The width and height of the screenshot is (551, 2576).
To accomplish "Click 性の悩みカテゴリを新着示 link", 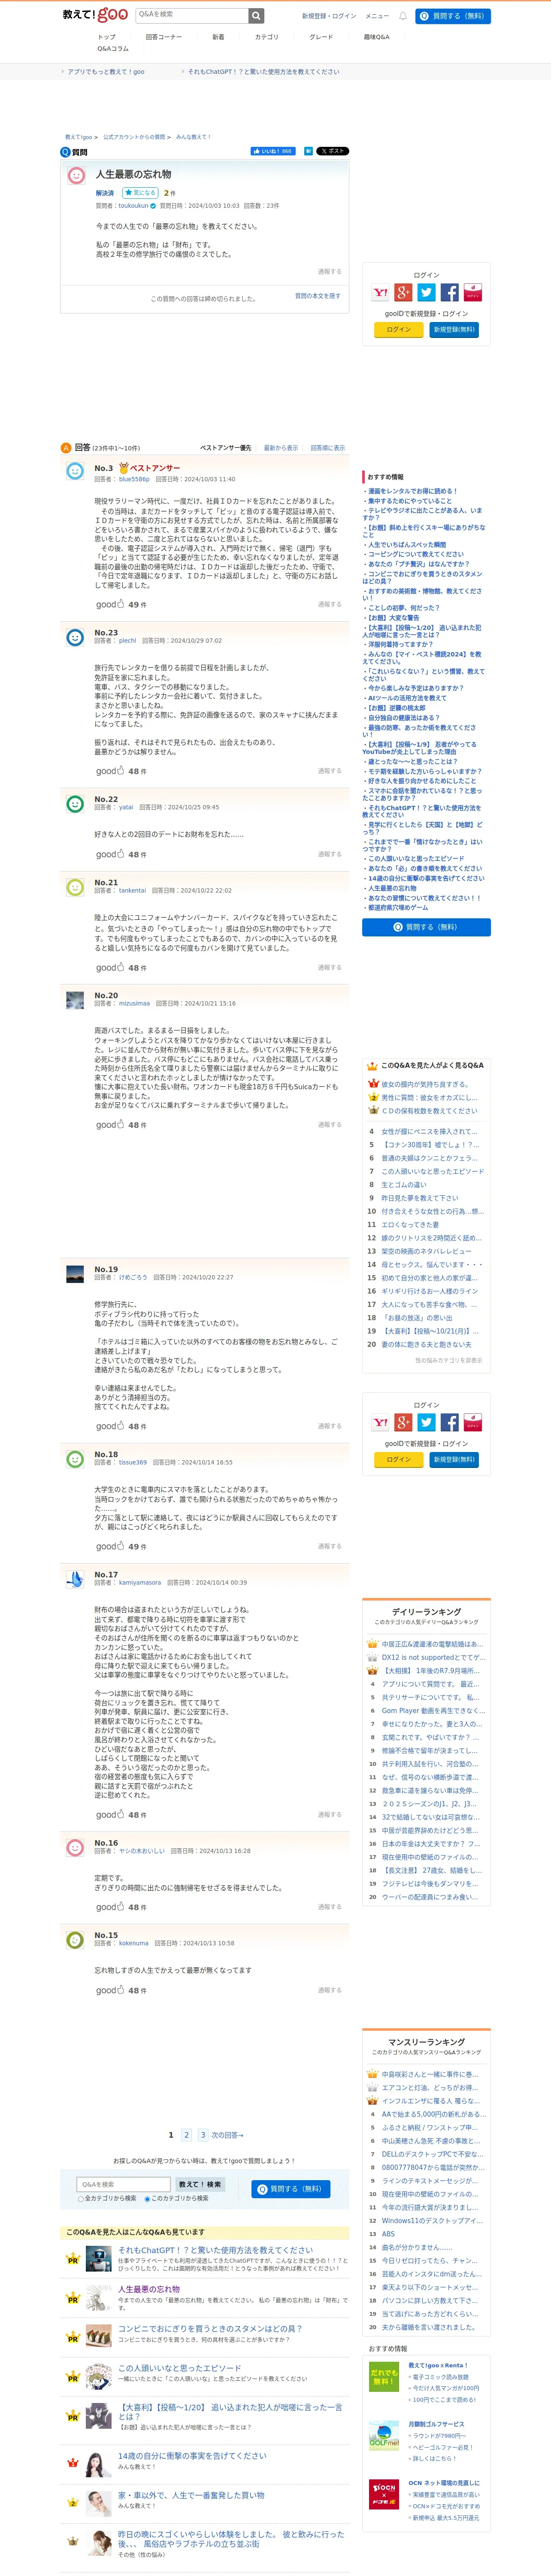I will point(448,1360).
